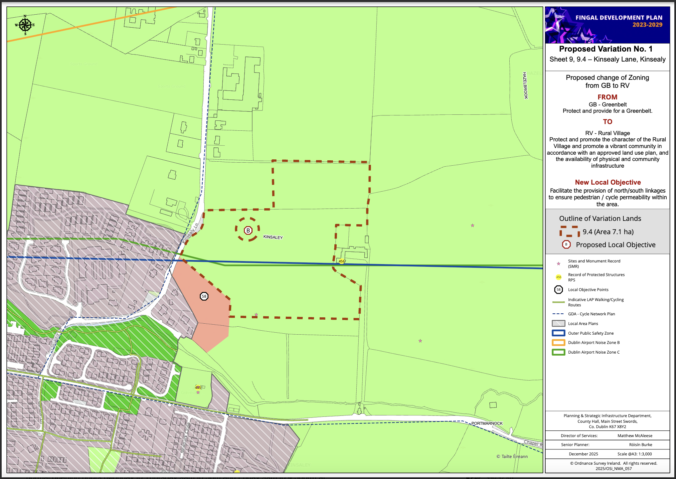Click the compass rose icon
The image size is (676, 479).
25,25
